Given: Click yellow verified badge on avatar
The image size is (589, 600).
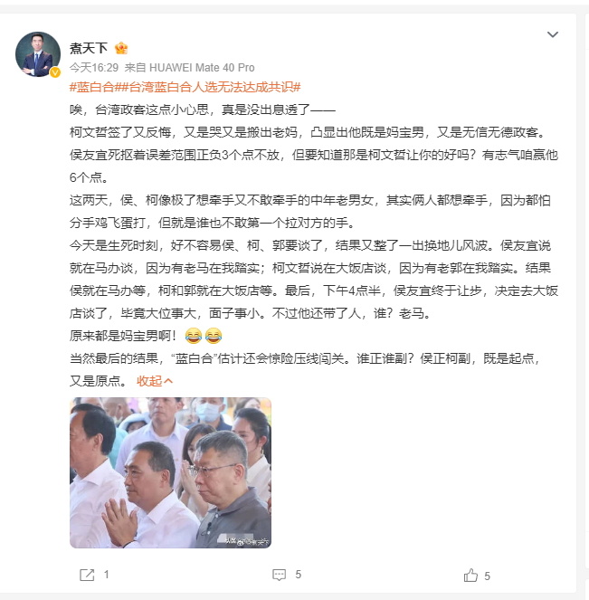Looking at the screenshot, I should (55, 71).
